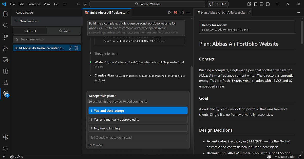Open the Extensions view
The width and height of the screenshot is (304, 159).
[6, 71]
